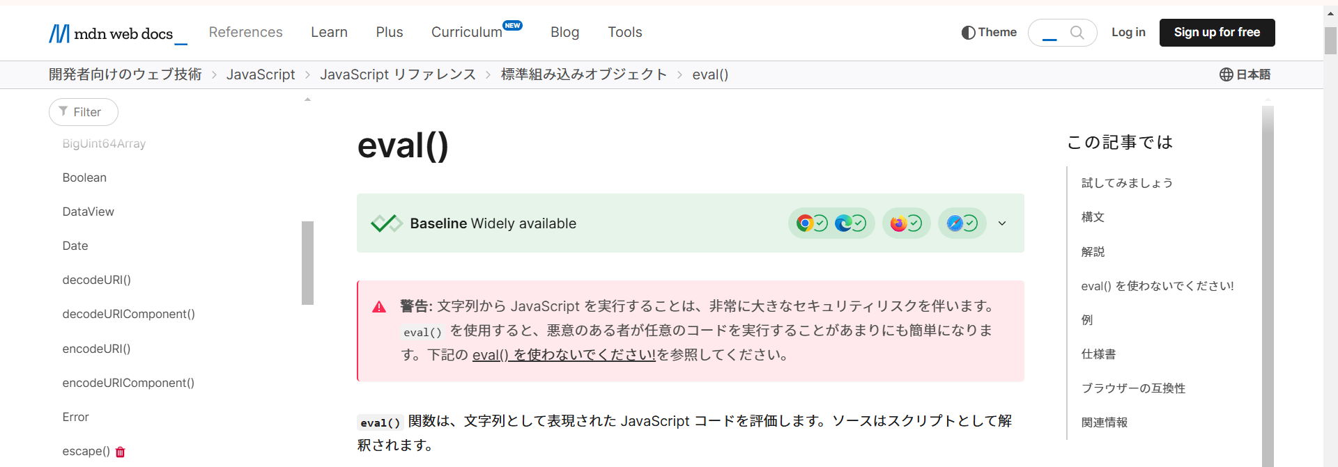
Task: Open the References navigation menu
Action: 245,33
